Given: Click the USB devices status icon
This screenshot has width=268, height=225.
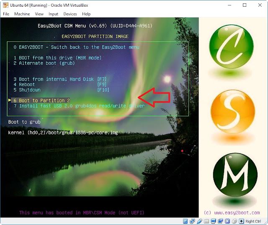Looking at the screenshot, I should 199,221.
